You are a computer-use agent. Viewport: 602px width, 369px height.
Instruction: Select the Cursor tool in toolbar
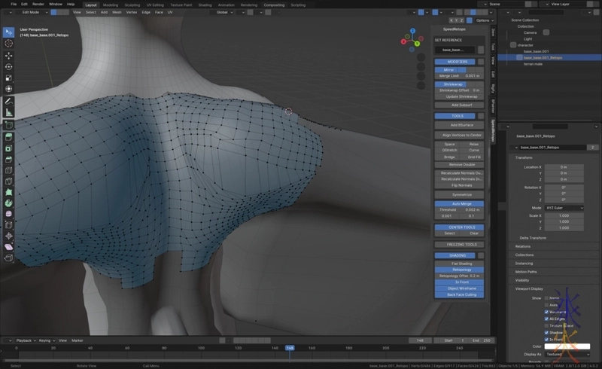8,44
